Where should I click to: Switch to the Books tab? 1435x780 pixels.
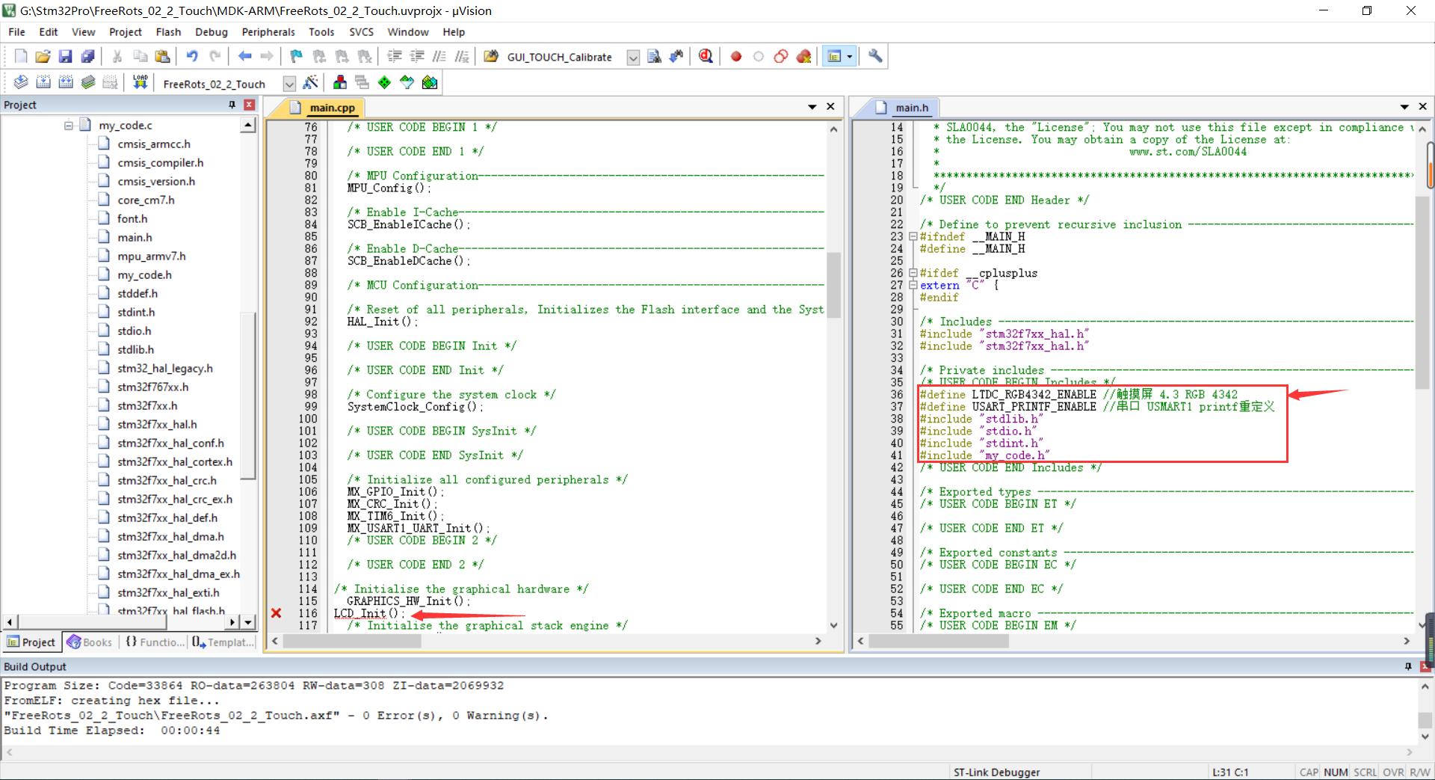pyautogui.click(x=90, y=642)
